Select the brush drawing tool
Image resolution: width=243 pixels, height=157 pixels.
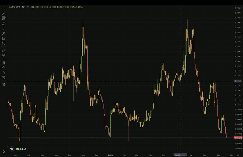[x=4, y=23]
